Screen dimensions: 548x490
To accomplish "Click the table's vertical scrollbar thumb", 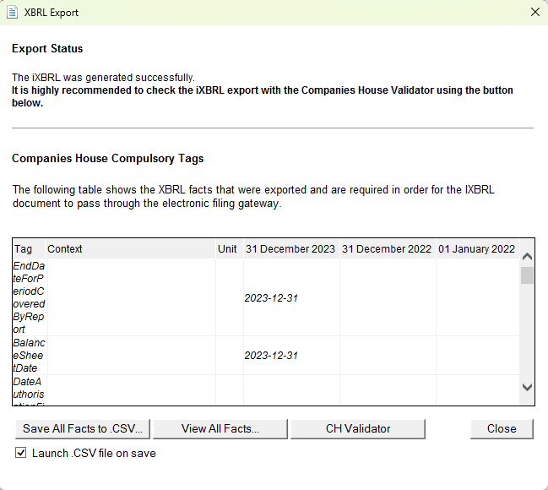I will (x=527, y=275).
